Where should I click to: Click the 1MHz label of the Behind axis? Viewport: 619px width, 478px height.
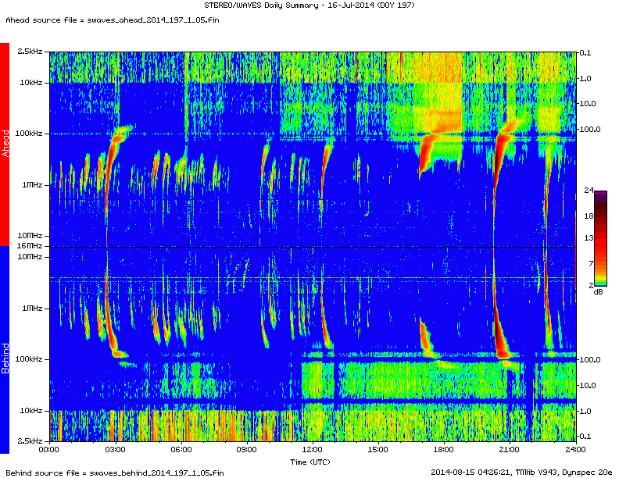32,309
